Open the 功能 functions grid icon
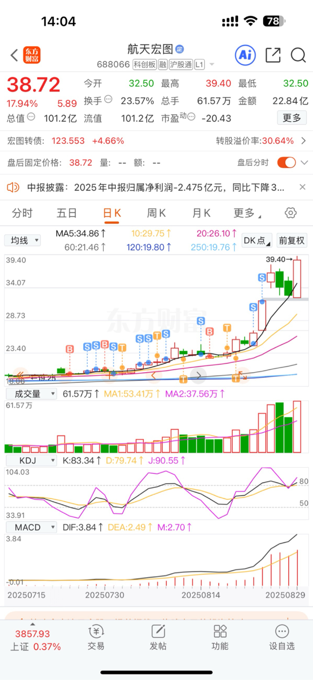The image size is (313, 680). point(220,637)
